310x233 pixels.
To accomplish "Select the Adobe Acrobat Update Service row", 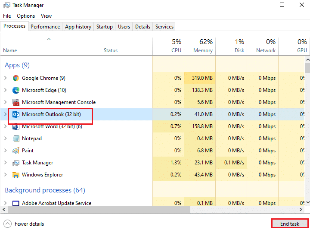I will (x=56, y=203).
